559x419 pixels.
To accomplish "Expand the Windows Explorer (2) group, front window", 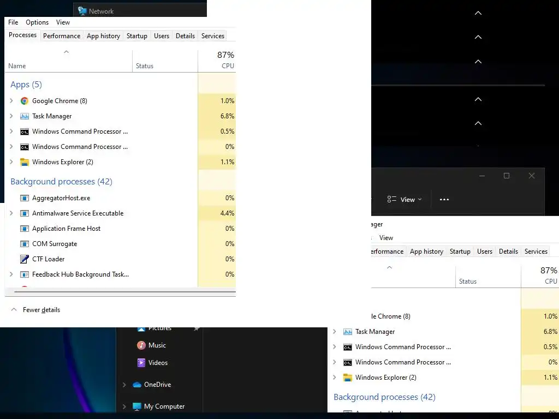I will click(x=11, y=162).
